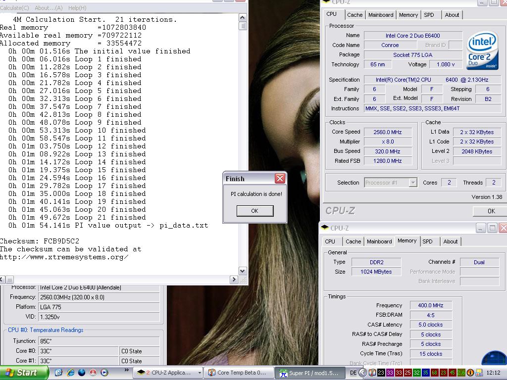Click the 25 temperature tray icon

point(408,373)
